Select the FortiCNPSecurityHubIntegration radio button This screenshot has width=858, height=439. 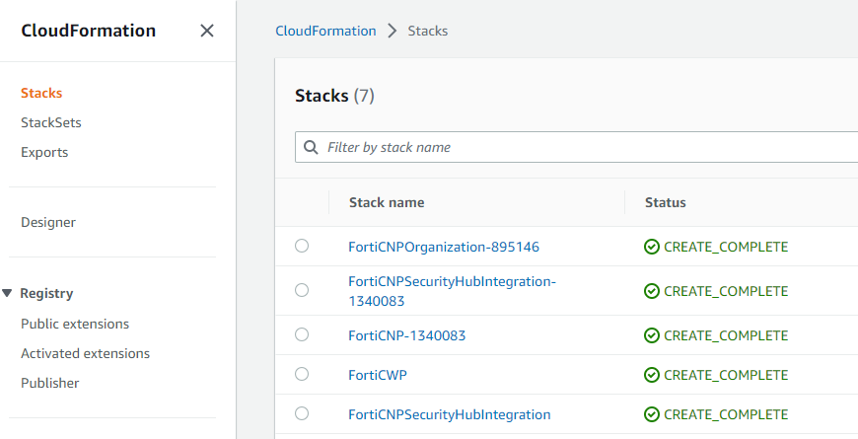302,413
